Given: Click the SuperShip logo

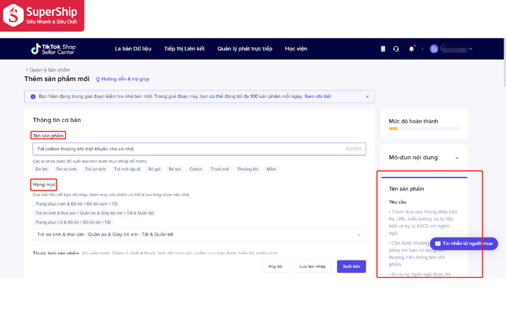Looking at the screenshot, I should tap(42, 15).
